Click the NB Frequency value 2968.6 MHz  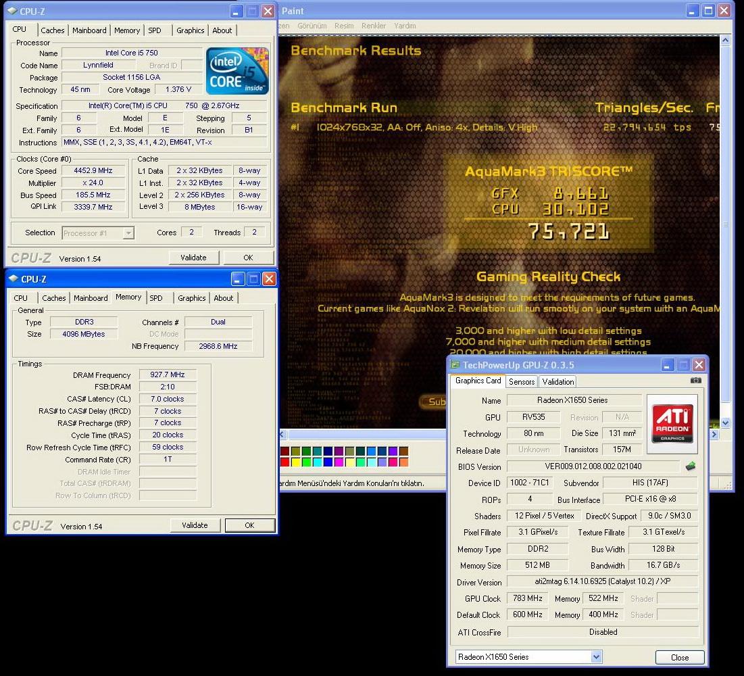coord(218,346)
